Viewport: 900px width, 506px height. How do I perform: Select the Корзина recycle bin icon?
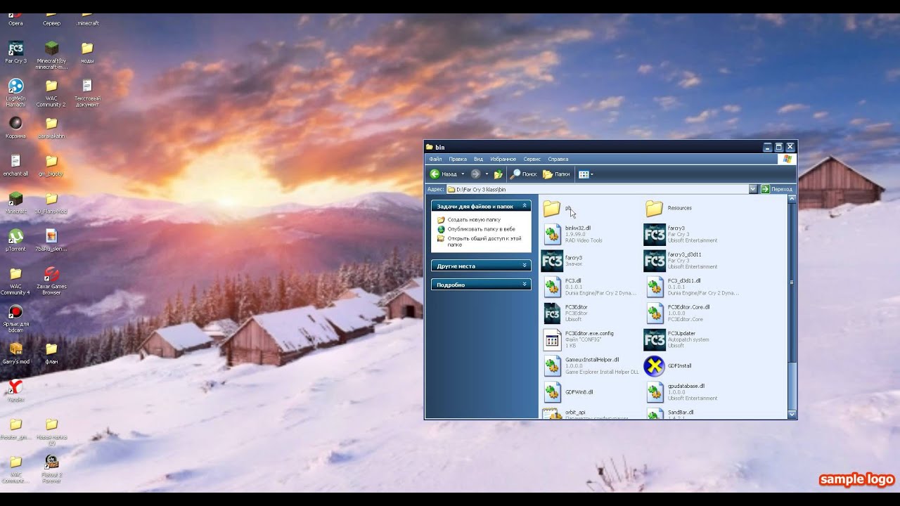15,127
